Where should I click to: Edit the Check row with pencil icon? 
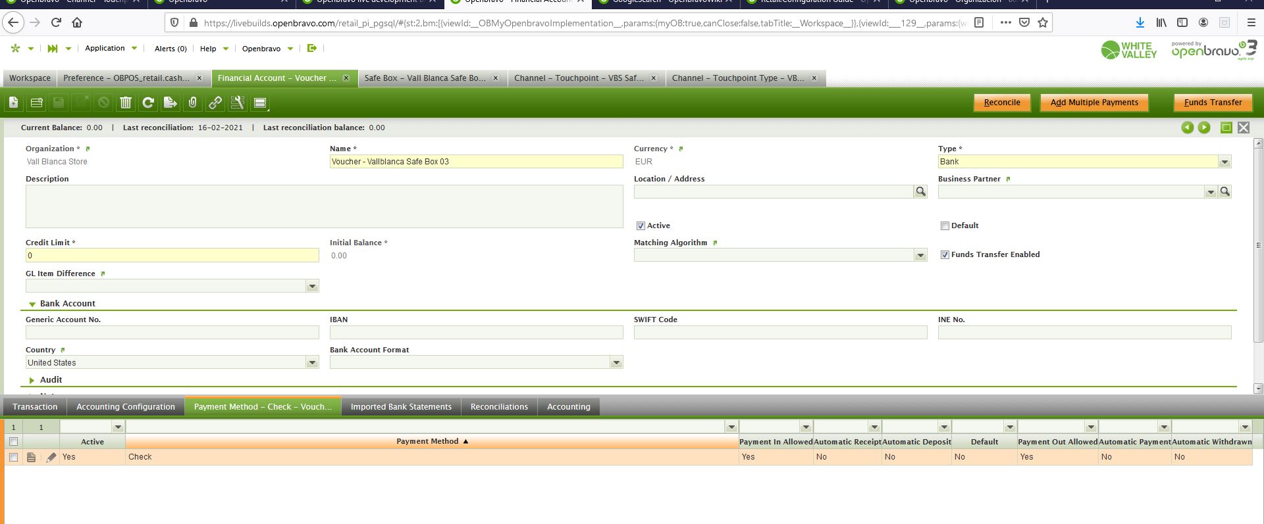tap(51, 457)
